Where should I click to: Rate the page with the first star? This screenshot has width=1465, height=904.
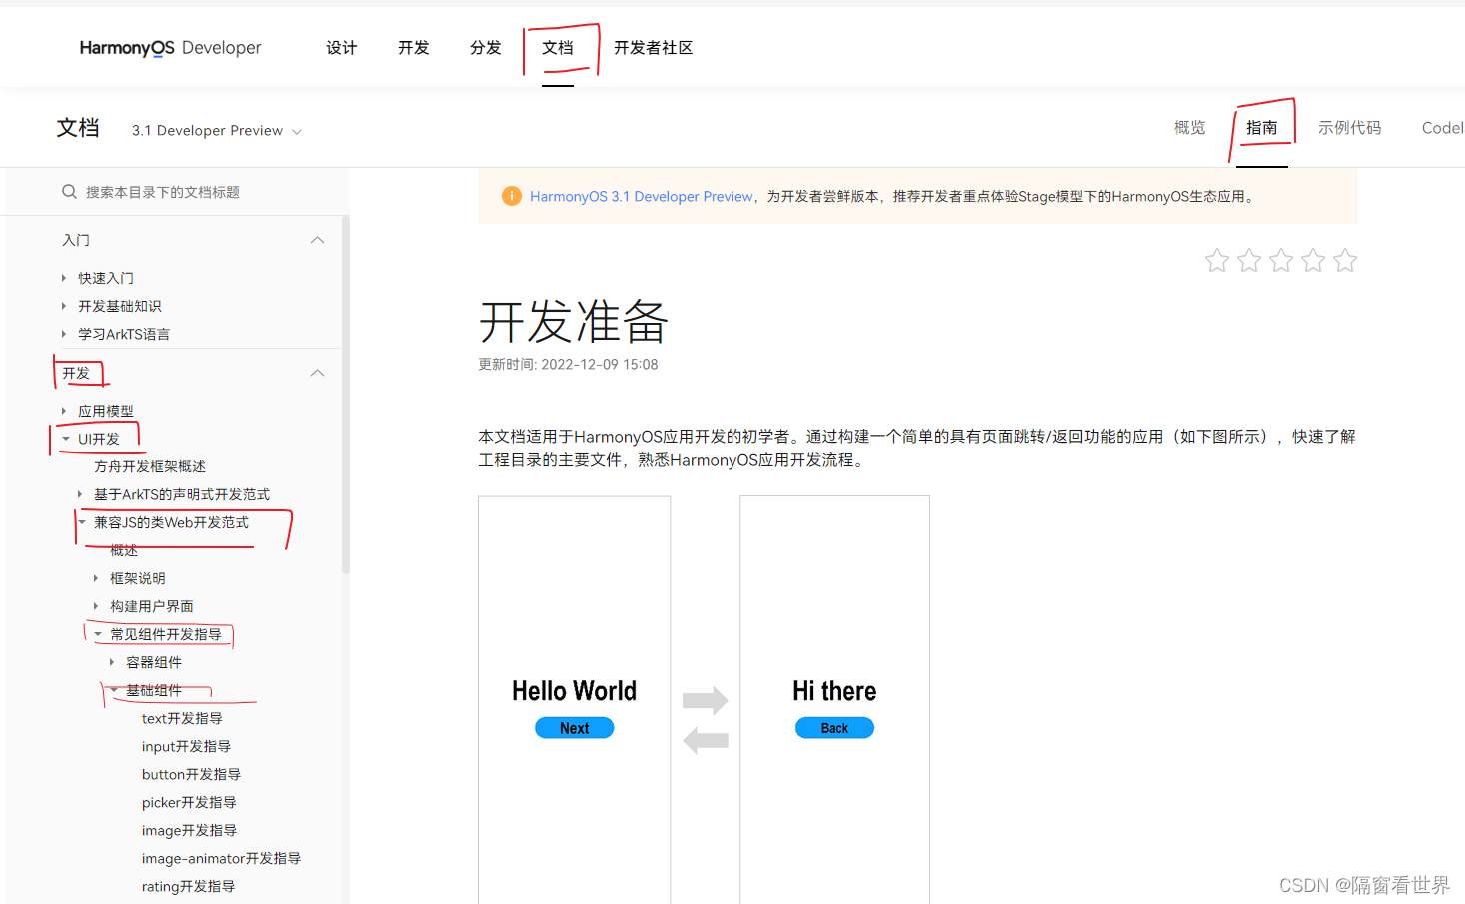[x=1216, y=261]
